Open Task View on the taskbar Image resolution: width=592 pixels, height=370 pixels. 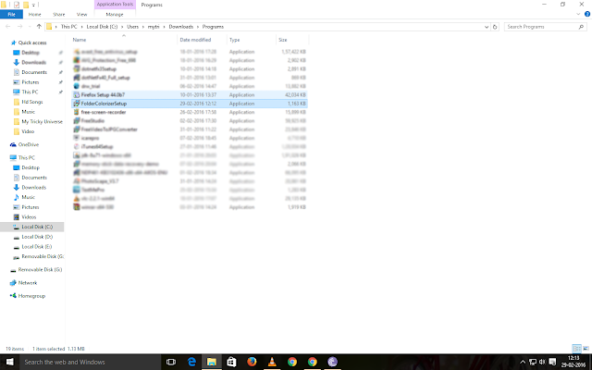[x=171, y=362]
